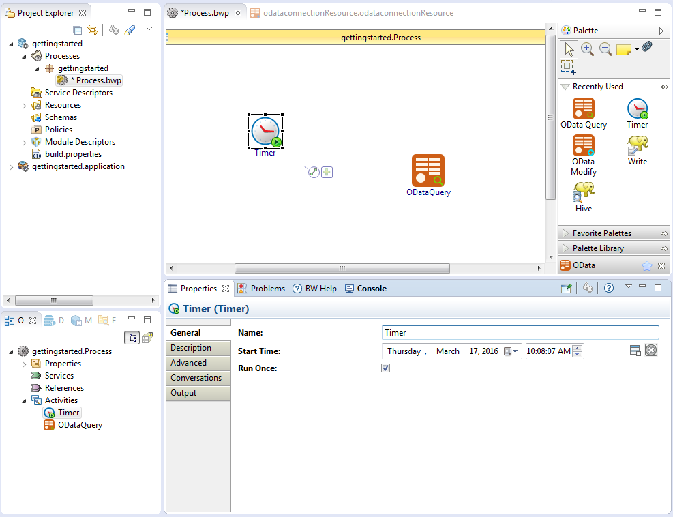Select the OData Query palette icon
This screenshot has height=517, width=673.
pos(583,109)
